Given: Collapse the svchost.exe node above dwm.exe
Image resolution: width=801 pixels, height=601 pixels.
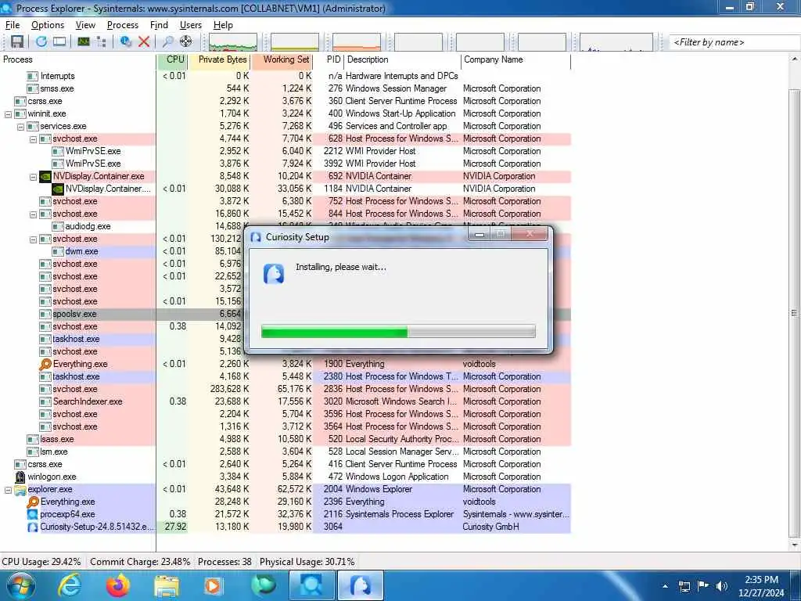Looking at the screenshot, I should (x=33, y=239).
